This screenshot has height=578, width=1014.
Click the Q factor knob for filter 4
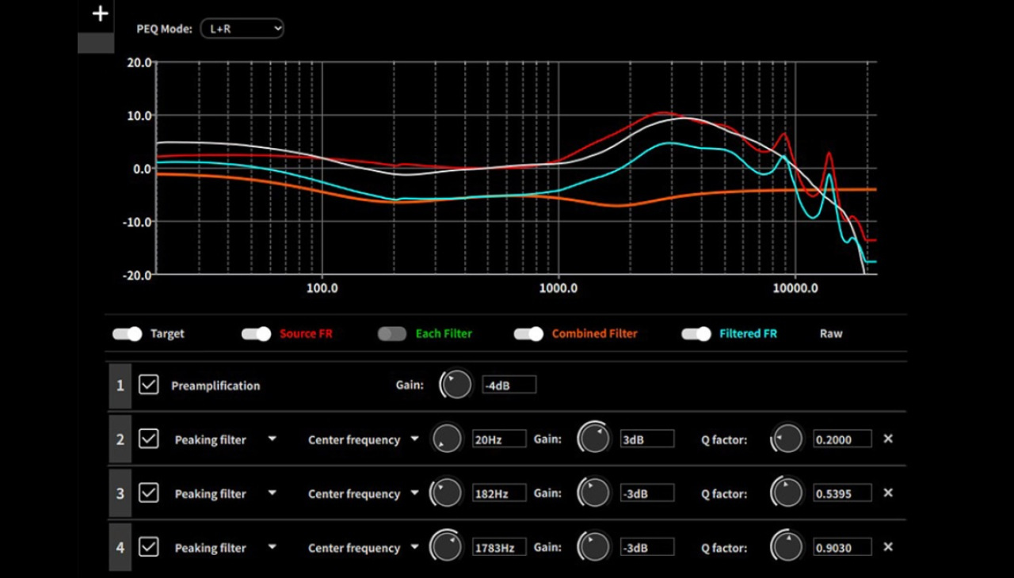[787, 546]
